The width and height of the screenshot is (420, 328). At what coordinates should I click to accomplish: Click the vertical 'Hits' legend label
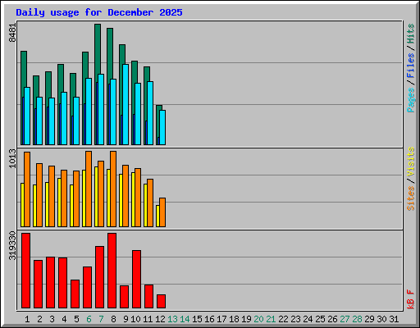coord(411,34)
